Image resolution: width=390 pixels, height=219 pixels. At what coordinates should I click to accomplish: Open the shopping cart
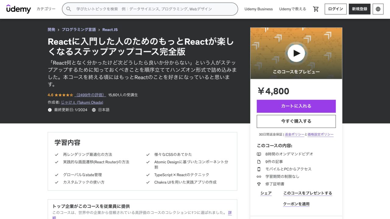click(316, 9)
